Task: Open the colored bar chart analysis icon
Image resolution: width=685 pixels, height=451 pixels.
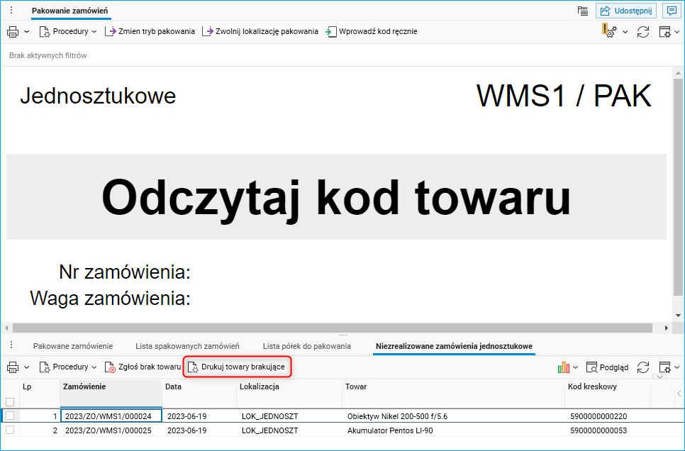Action: click(x=563, y=367)
